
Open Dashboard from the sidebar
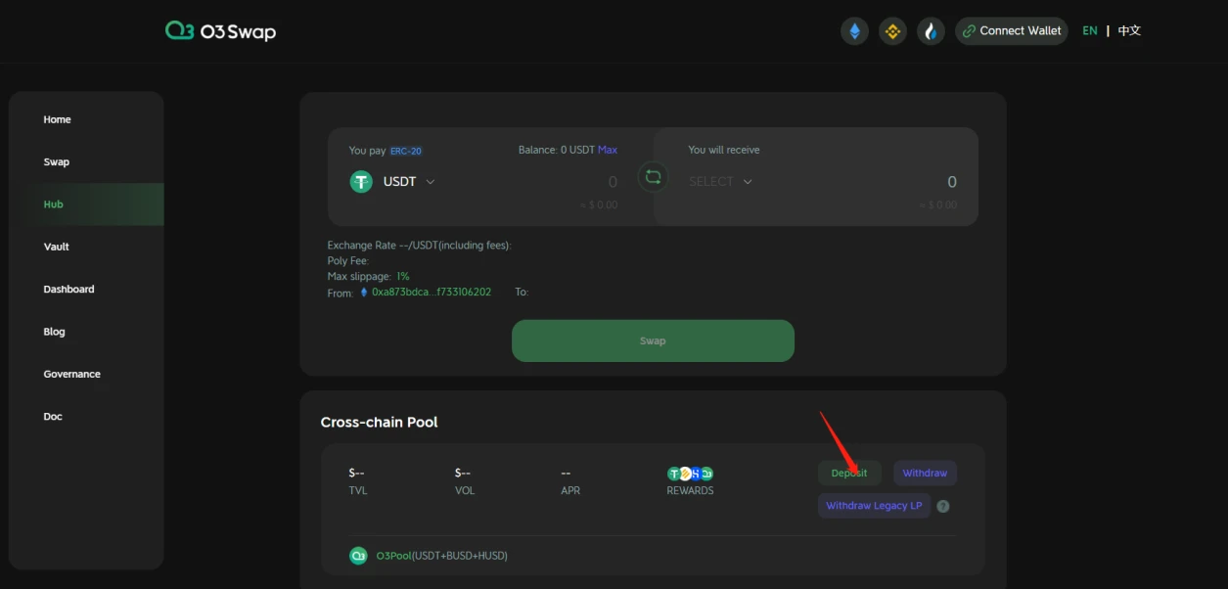(68, 290)
